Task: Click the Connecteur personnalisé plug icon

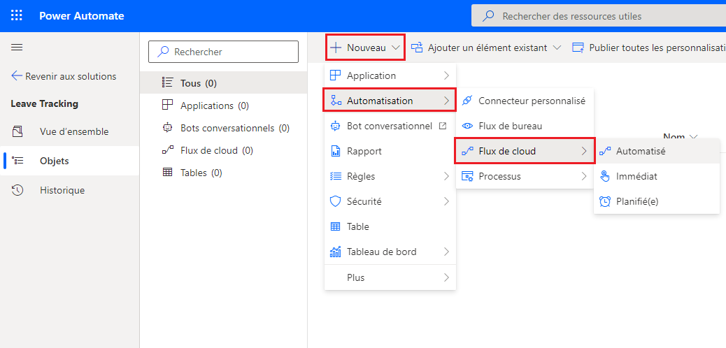Action: (467, 101)
